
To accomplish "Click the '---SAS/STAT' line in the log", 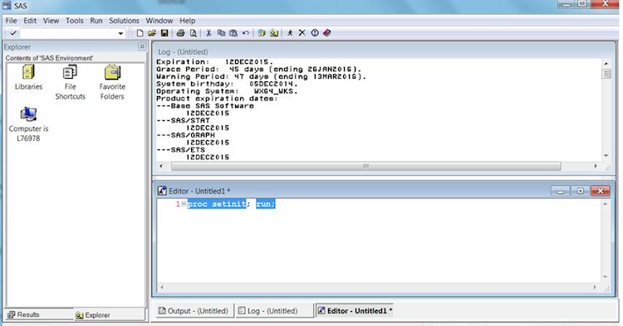I will [183, 120].
